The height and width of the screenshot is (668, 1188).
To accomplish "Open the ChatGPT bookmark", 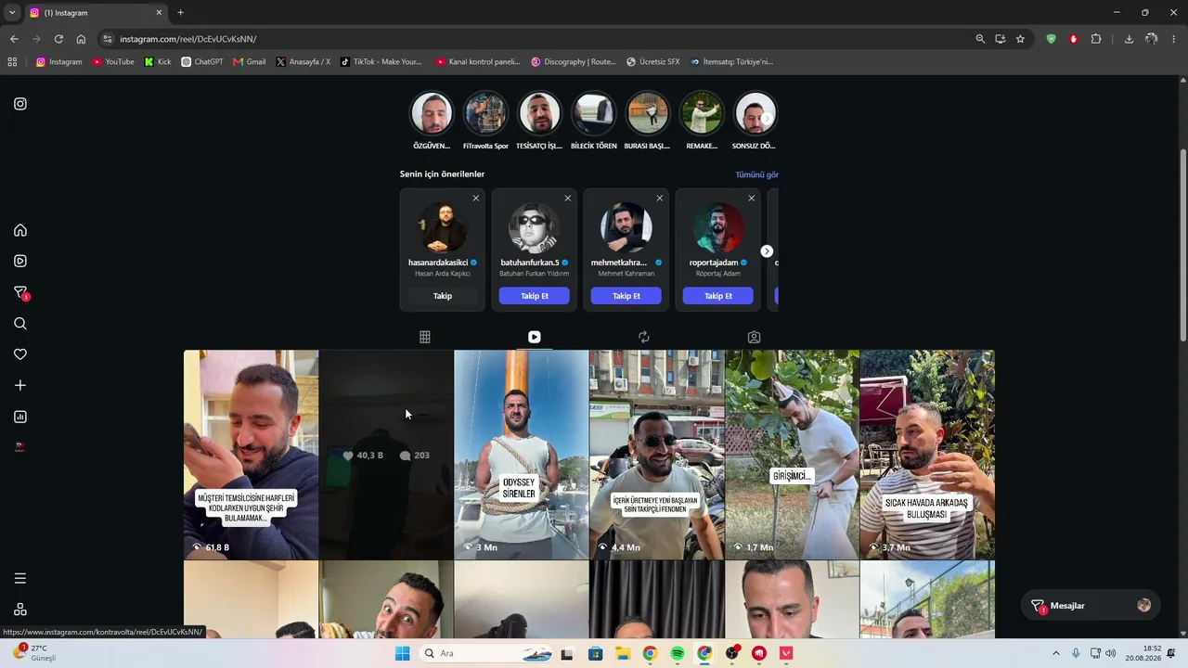I will [x=202, y=62].
